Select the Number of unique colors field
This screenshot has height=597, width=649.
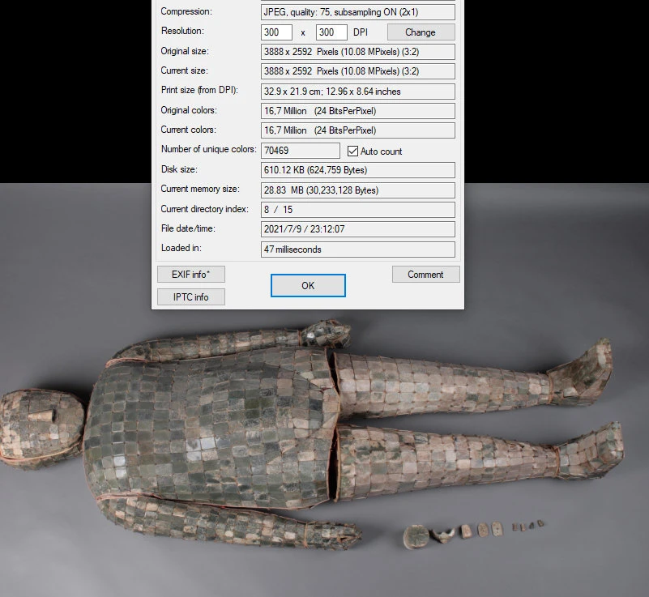(x=300, y=151)
